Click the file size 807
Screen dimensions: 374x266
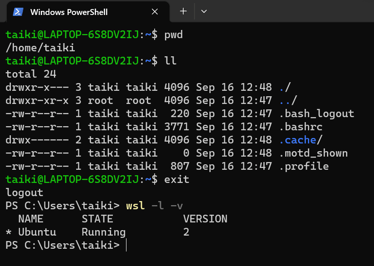pos(180,166)
